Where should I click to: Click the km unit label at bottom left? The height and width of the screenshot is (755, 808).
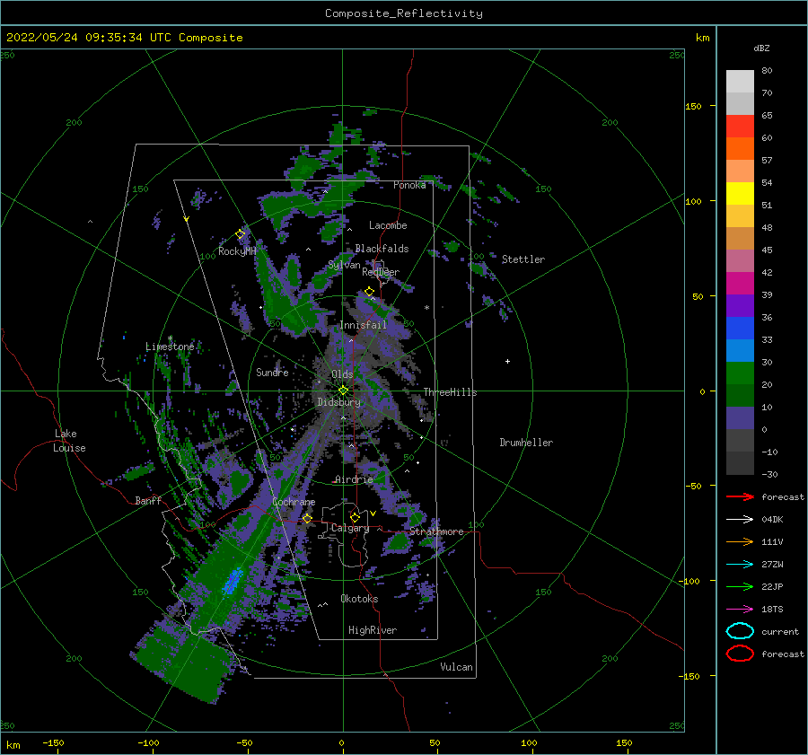click(13, 745)
